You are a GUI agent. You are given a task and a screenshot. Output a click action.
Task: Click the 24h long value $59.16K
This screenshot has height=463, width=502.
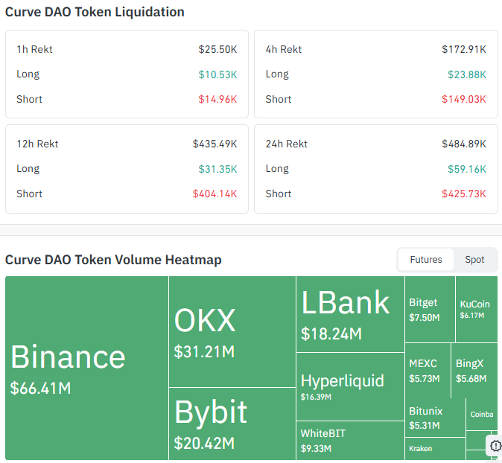click(x=467, y=169)
